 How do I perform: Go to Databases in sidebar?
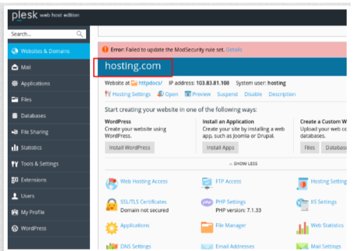[33, 116]
